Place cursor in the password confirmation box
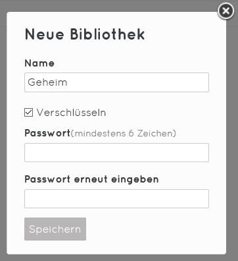This screenshot has width=238, height=261. tap(116, 198)
